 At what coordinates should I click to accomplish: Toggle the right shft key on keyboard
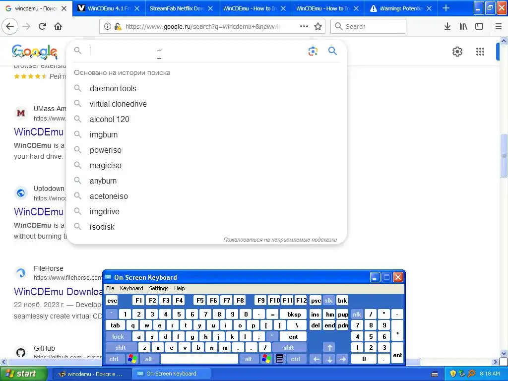tap(289, 348)
